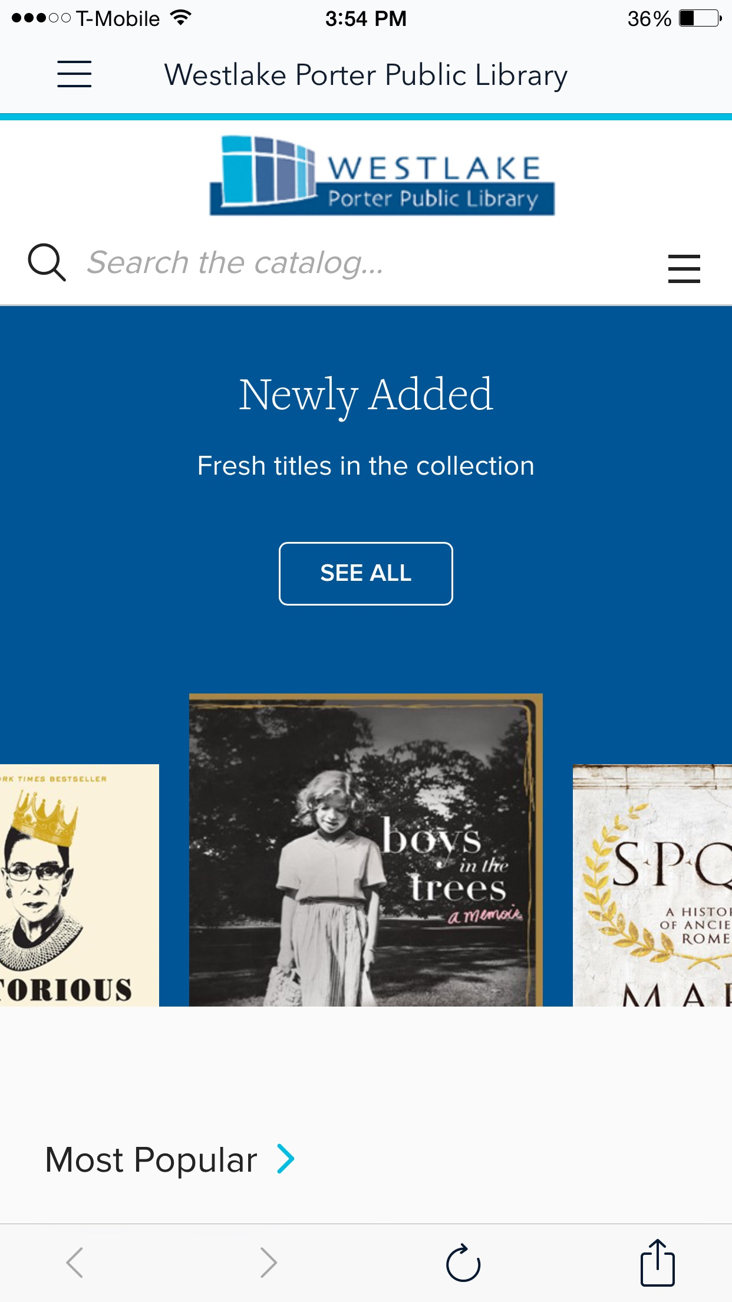Image resolution: width=732 pixels, height=1302 pixels.
Task: Tap the 3:54 PM clock in the status bar
Action: pyautogui.click(x=365, y=19)
